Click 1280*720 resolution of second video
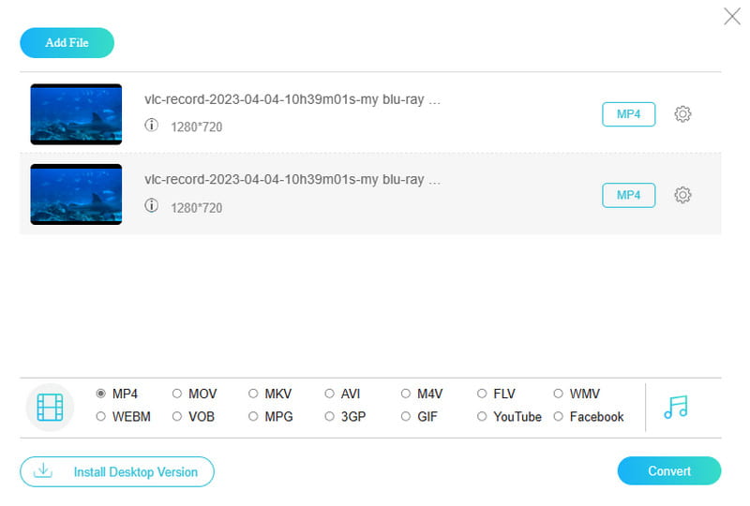Screen dimensions: 750x506 [197, 208]
